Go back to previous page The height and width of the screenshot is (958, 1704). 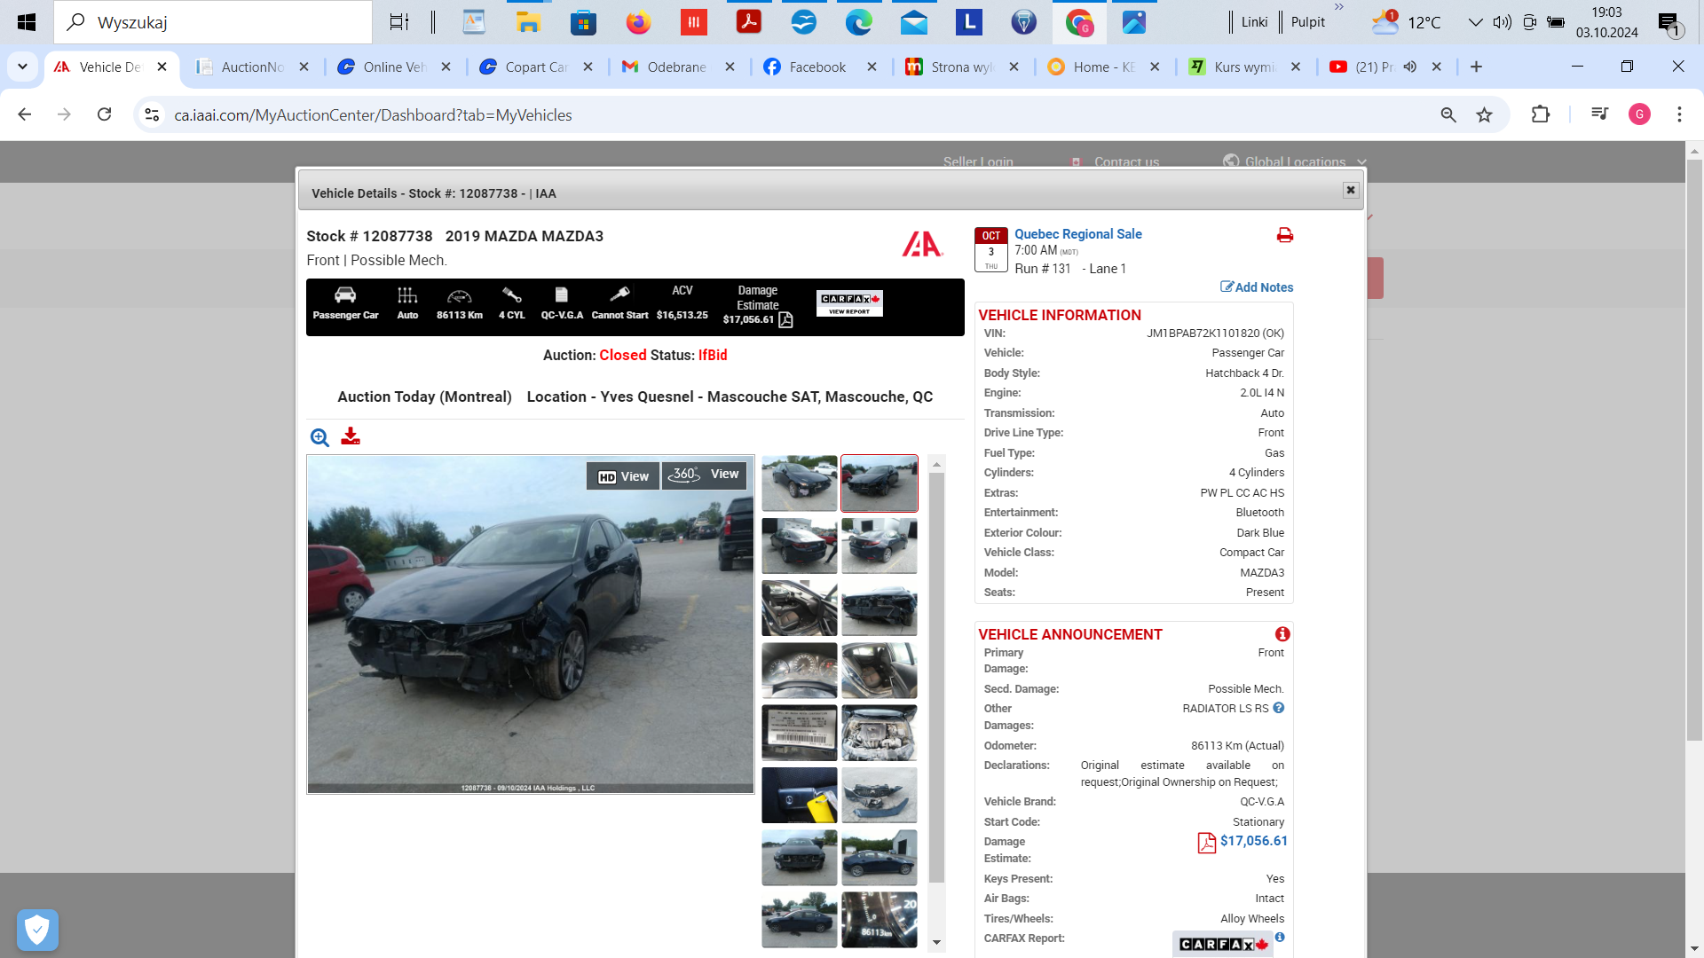point(25,114)
